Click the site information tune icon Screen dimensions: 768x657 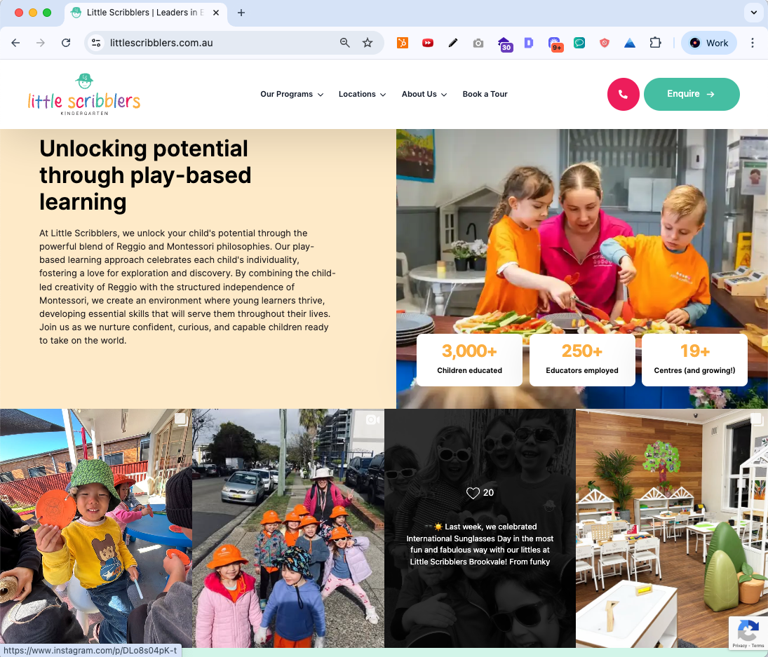[95, 43]
